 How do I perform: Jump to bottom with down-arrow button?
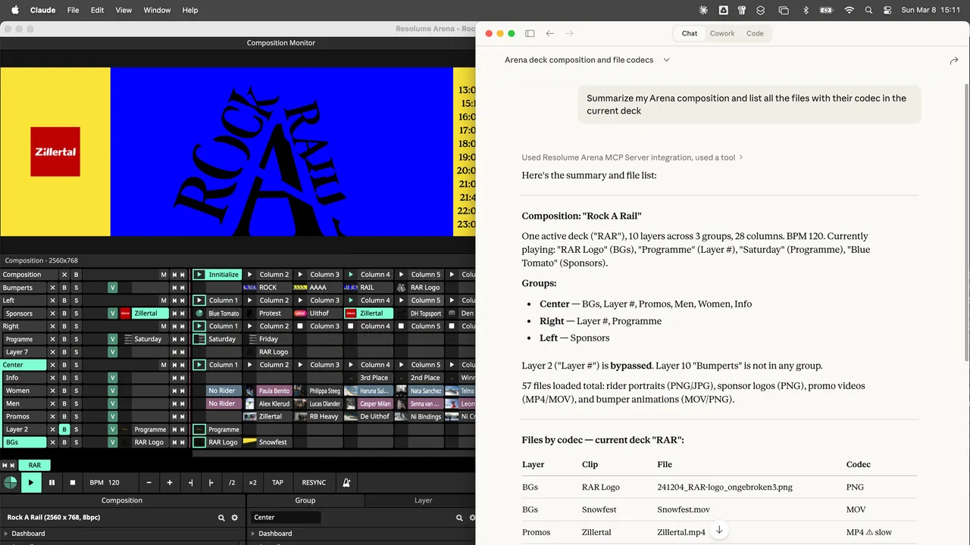(719, 530)
